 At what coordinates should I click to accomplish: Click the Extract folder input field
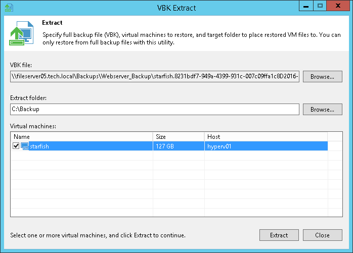click(155, 109)
